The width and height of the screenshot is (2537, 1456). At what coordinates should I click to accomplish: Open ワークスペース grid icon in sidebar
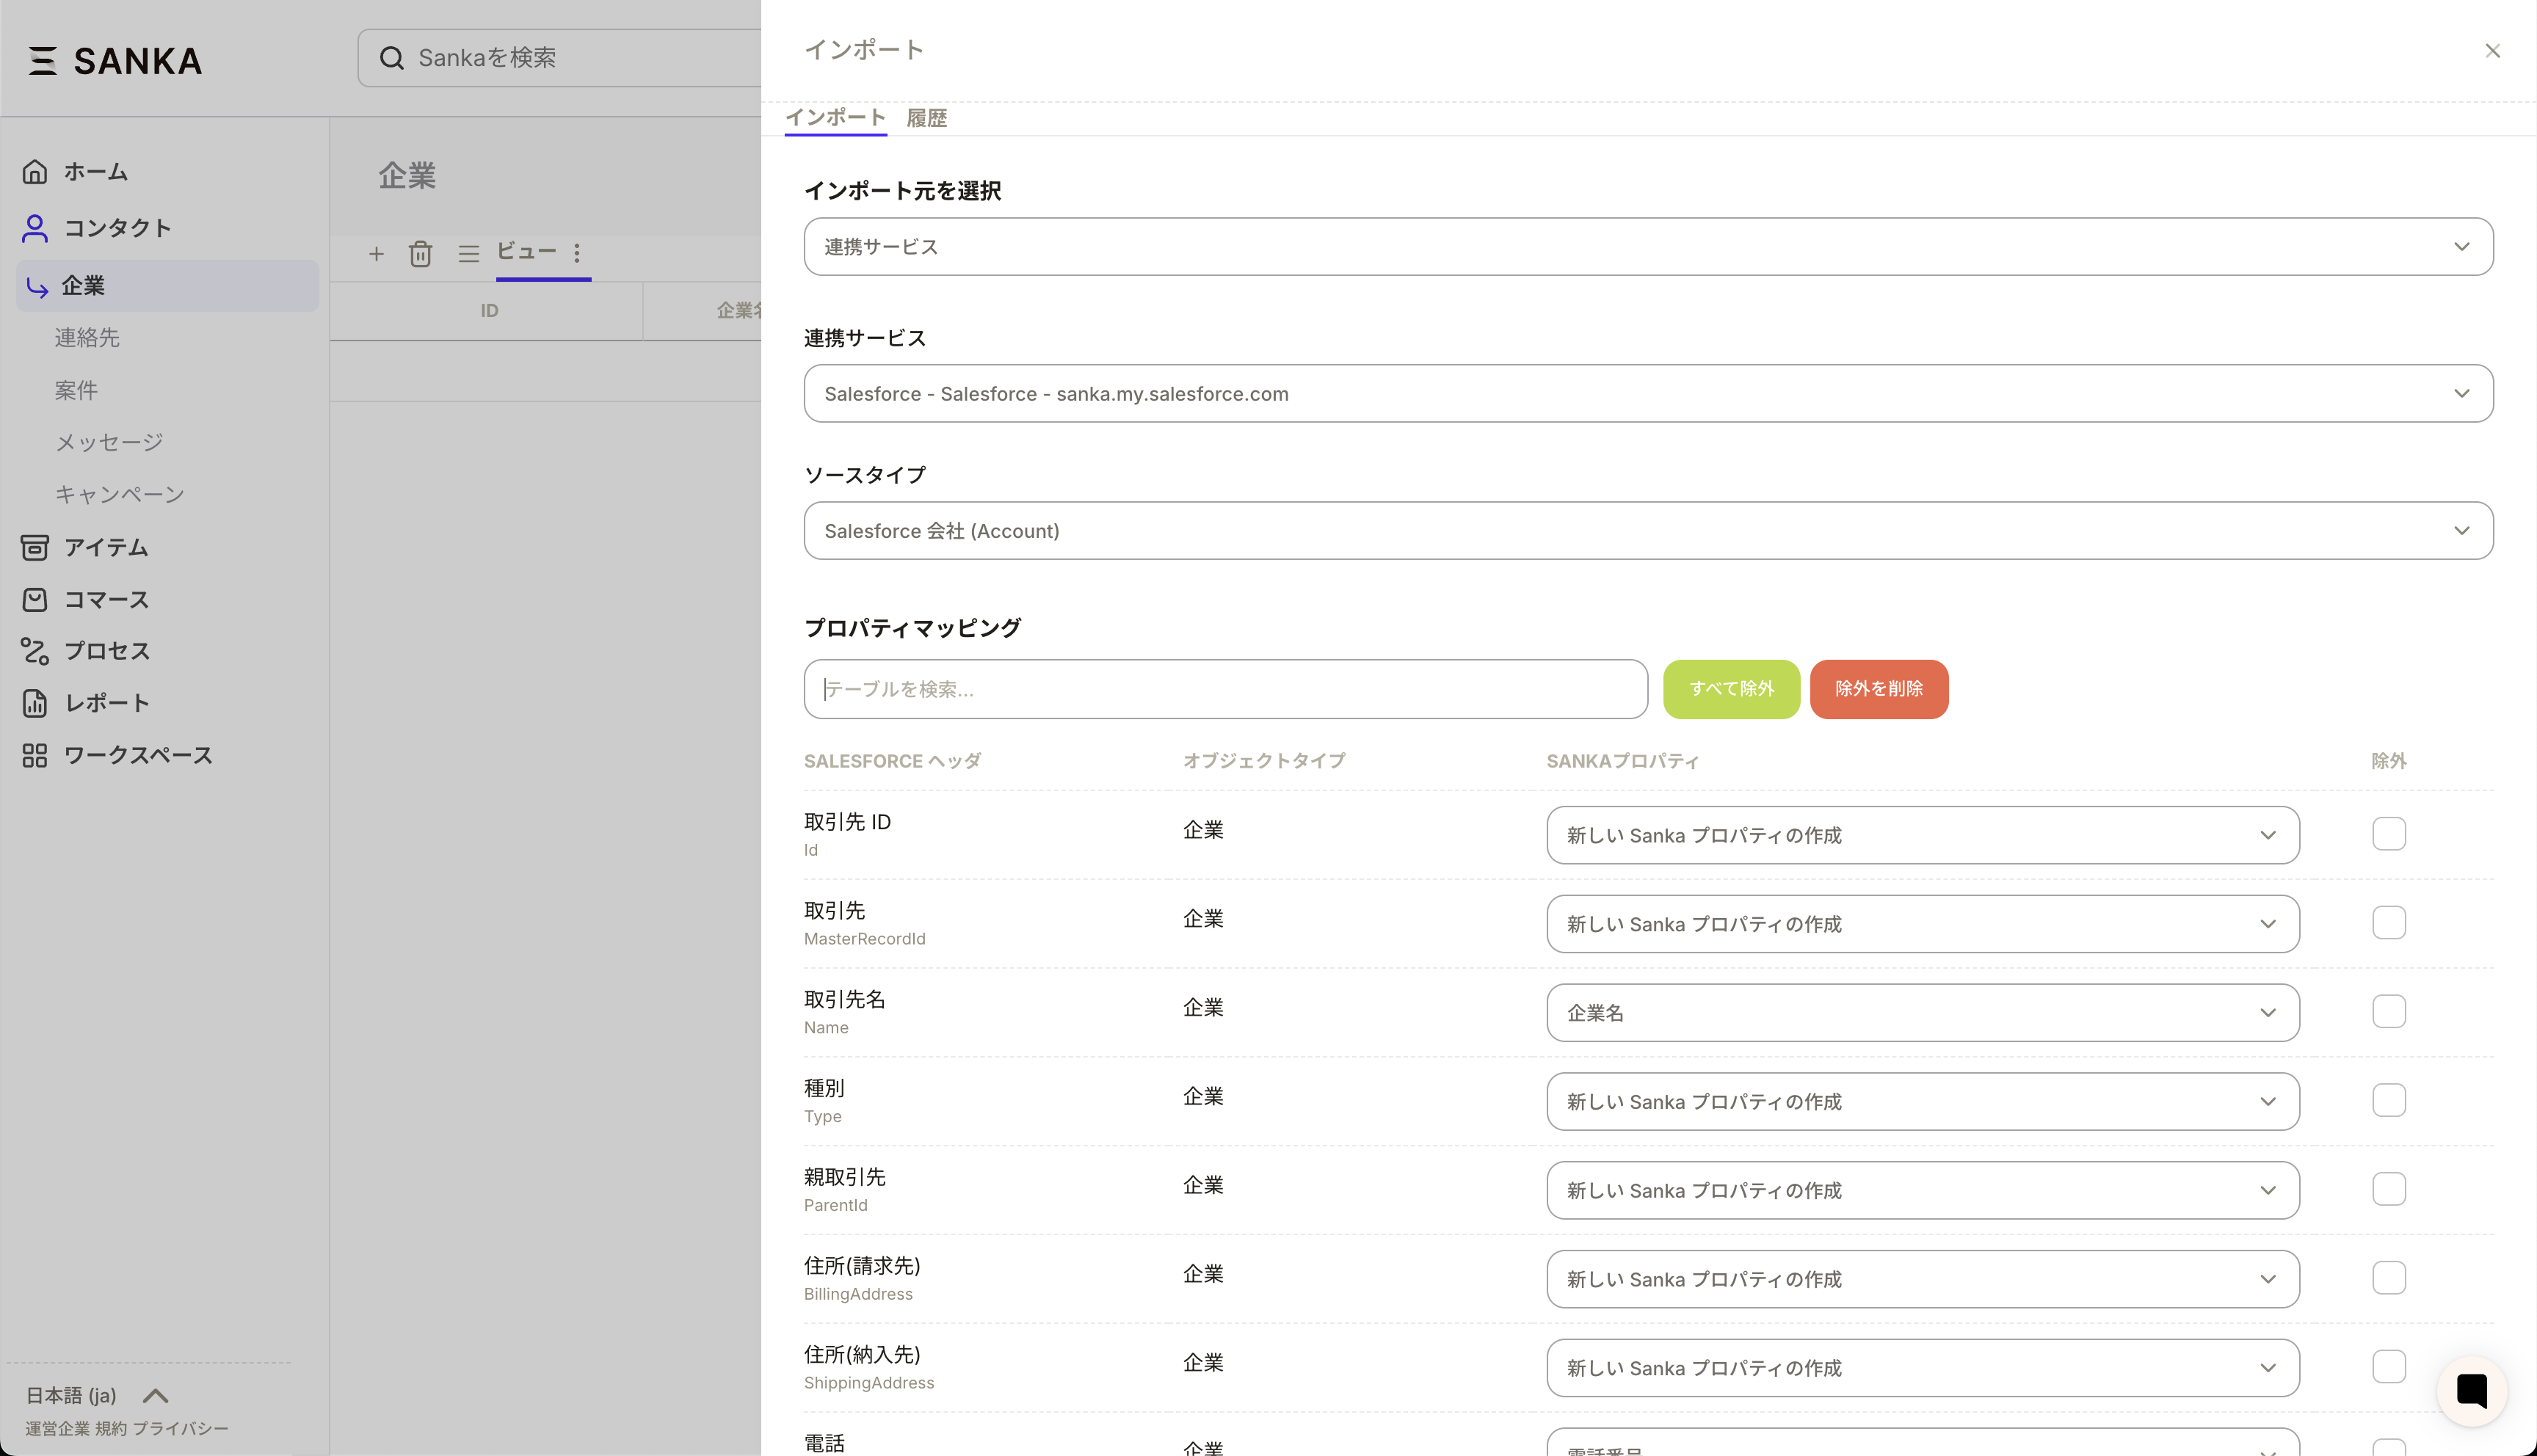[x=35, y=755]
